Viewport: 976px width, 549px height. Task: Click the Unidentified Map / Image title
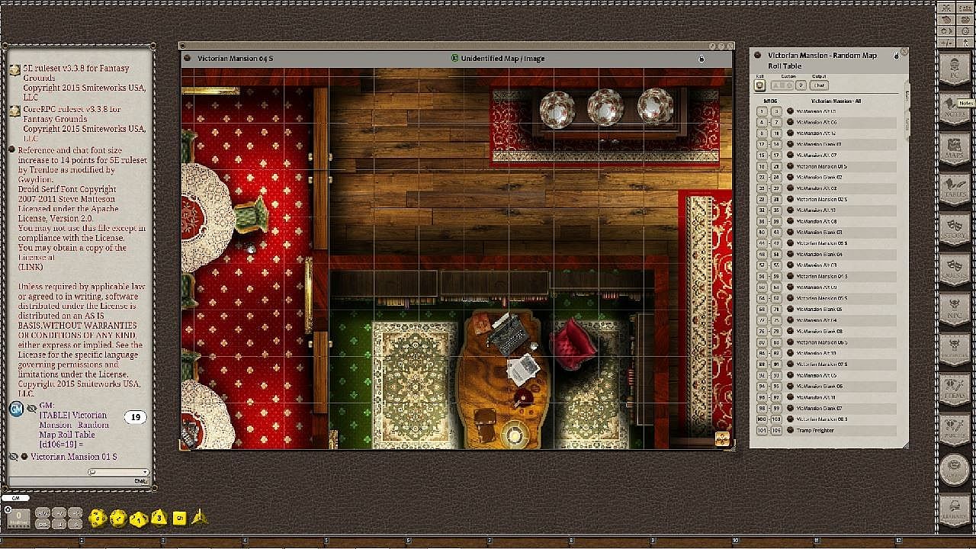pyautogui.click(x=502, y=59)
